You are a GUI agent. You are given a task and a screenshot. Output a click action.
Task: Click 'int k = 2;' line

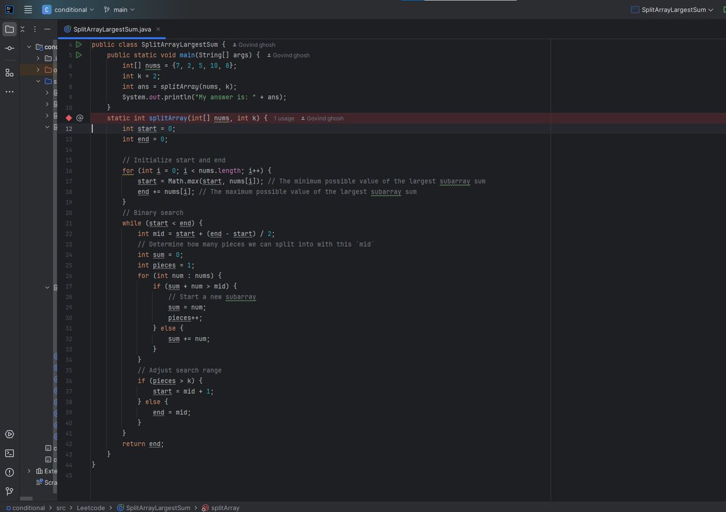click(x=142, y=76)
